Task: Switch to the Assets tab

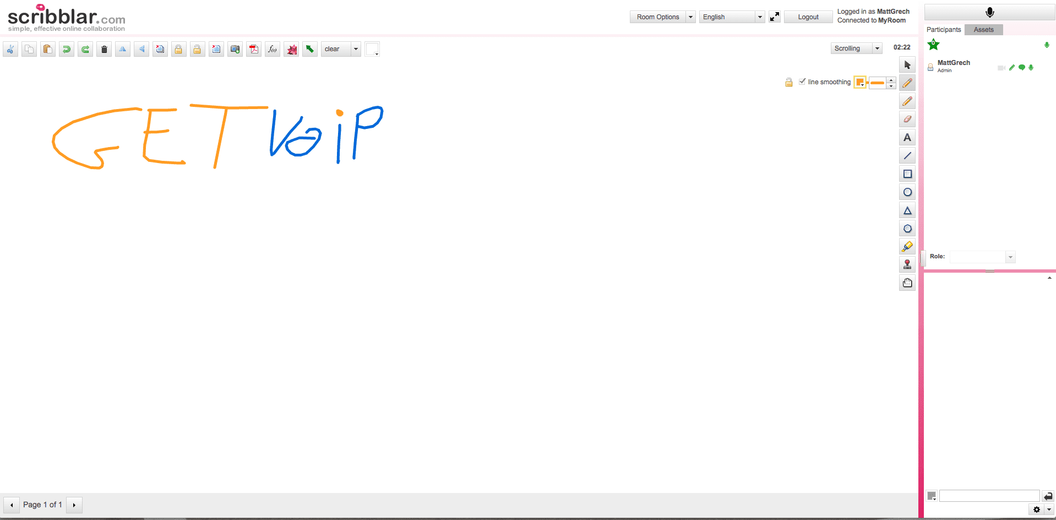Action: click(x=984, y=30)
